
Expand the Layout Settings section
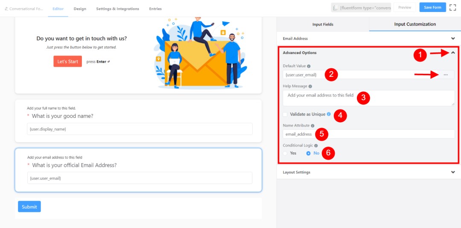pyautogui.click(x=369, y=172)
